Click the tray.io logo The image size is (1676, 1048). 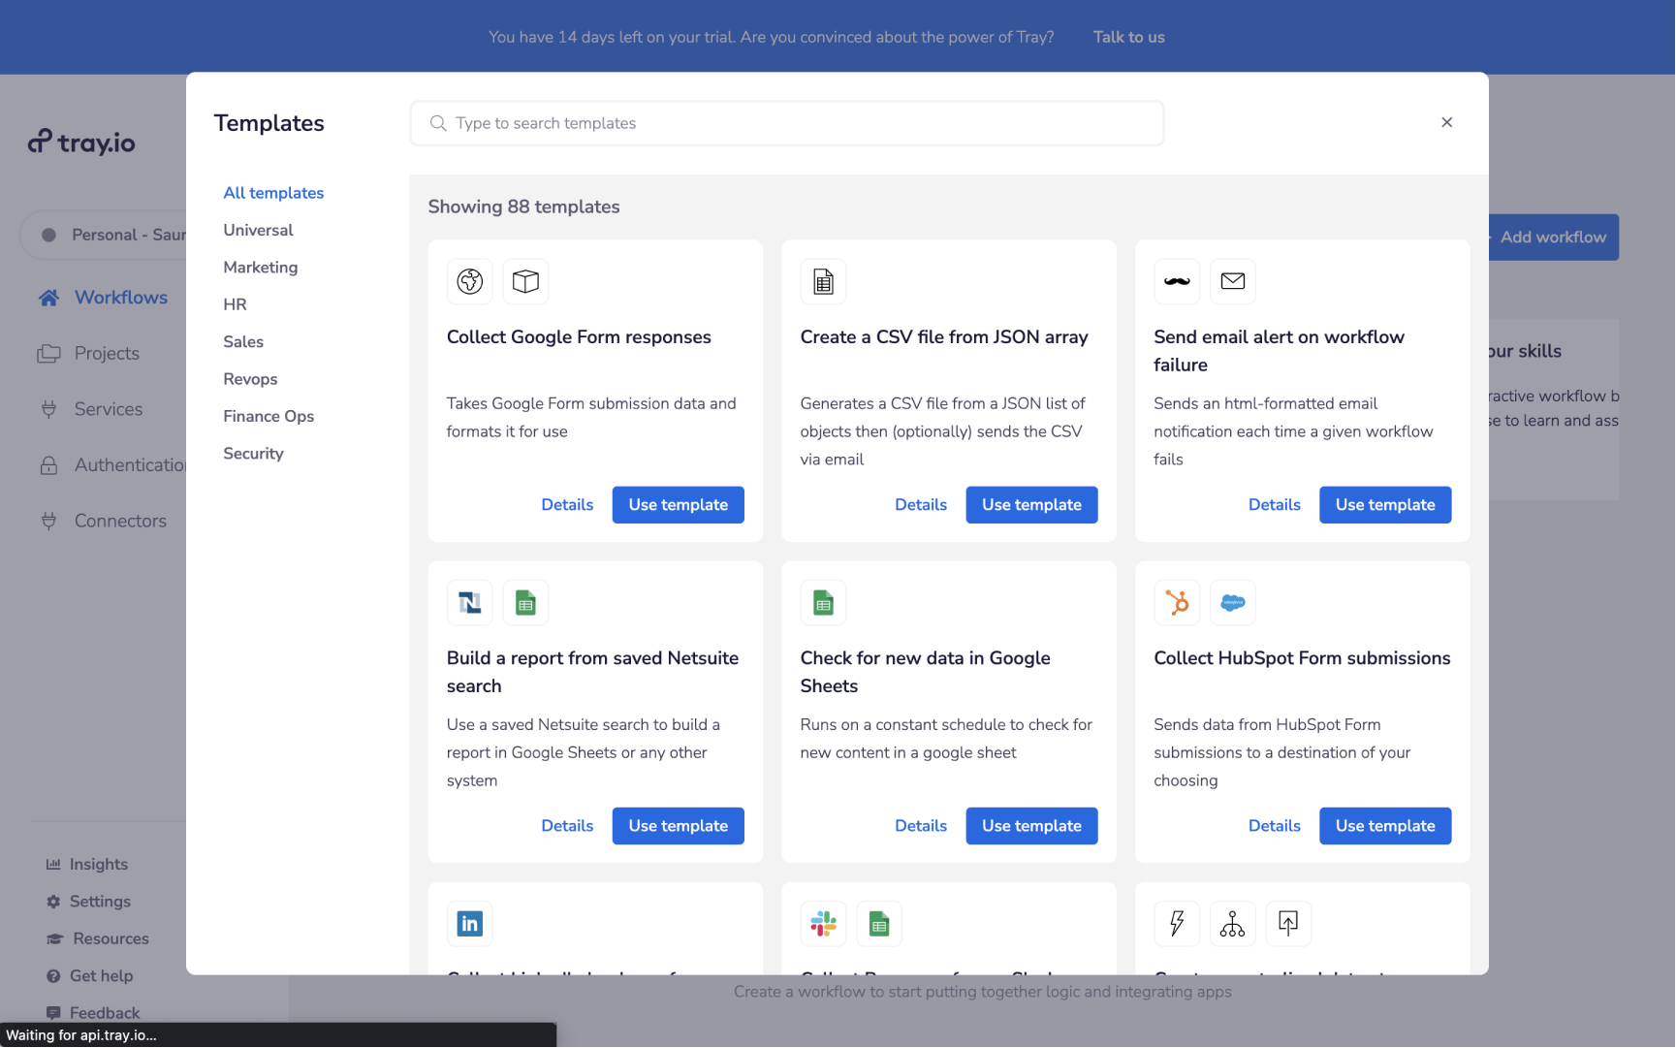coord(81,143)
